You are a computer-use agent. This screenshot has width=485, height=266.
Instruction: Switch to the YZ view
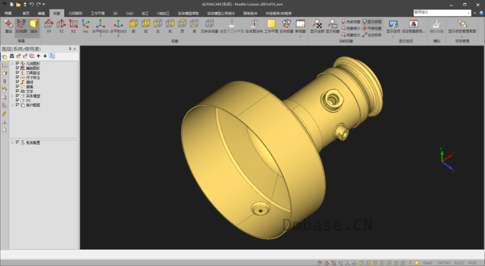click(x=61, y=26)
